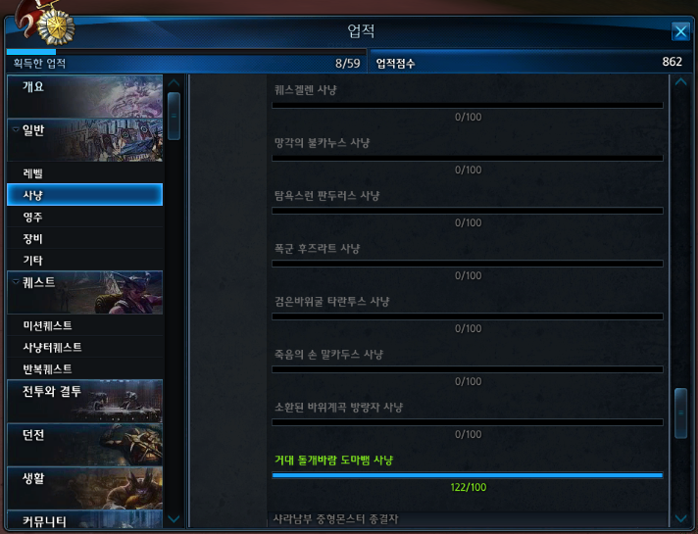Click the gold achievement medal emblem
Screen dimensions: 698x534
click(56, 27)
